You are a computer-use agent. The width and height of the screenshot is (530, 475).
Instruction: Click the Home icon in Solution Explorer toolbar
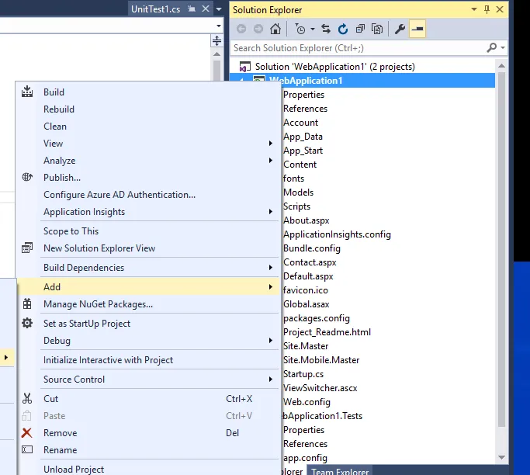275,29
